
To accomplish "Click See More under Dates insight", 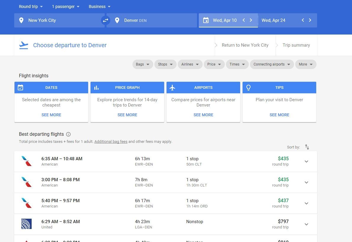I will [x=51, y=115].
